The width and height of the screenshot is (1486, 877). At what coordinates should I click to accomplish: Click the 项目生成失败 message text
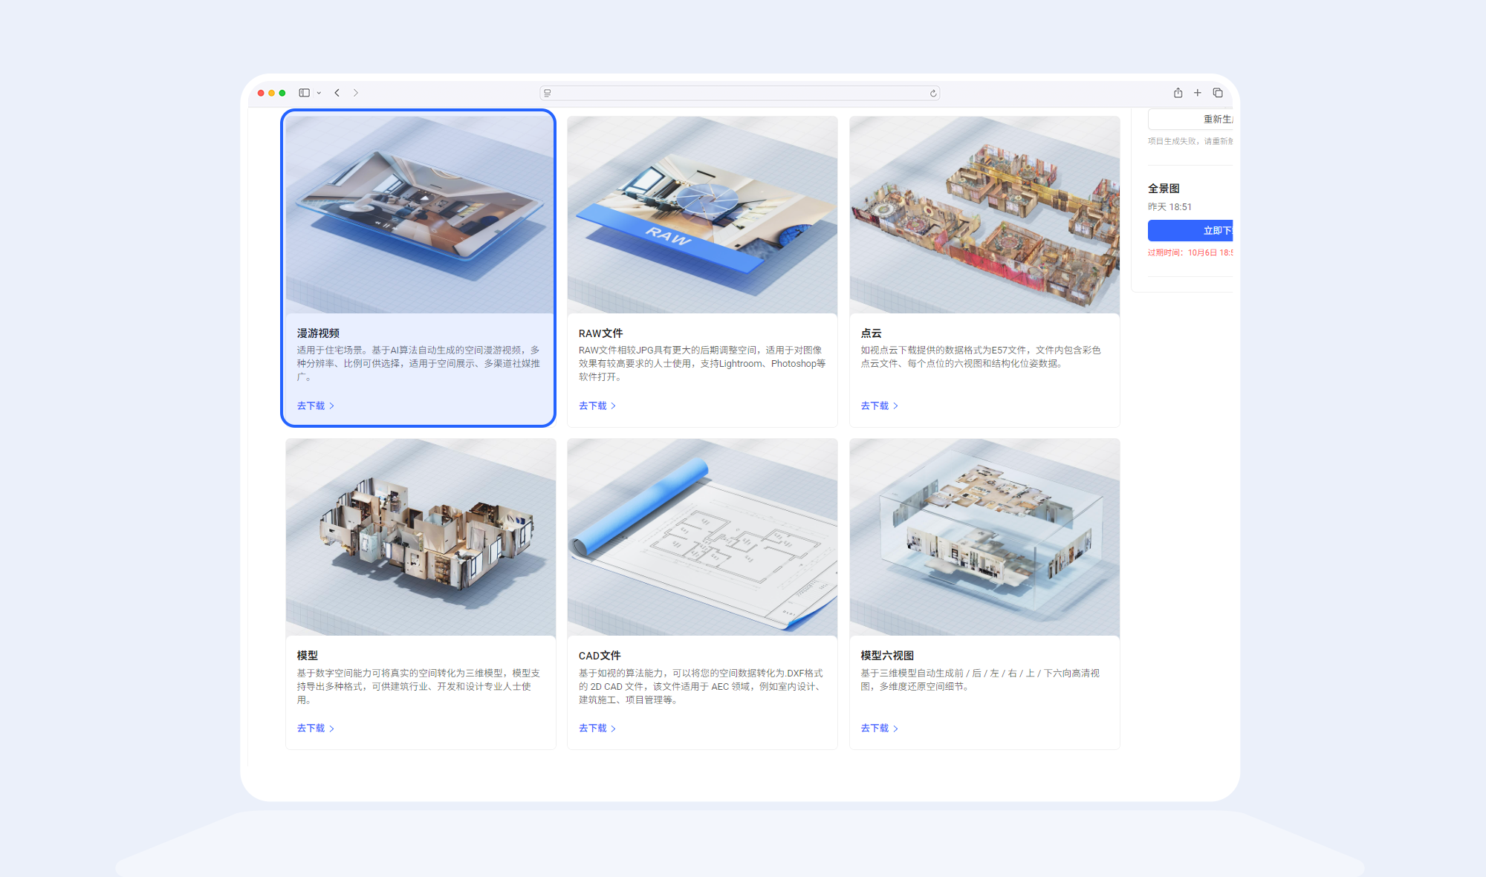pos(1190,141)
